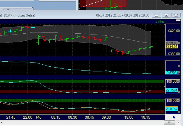The height and width of the screenshot is (126, 183).
Task: Click the 6420,00 price axis label
Action: tap(174, 31)
